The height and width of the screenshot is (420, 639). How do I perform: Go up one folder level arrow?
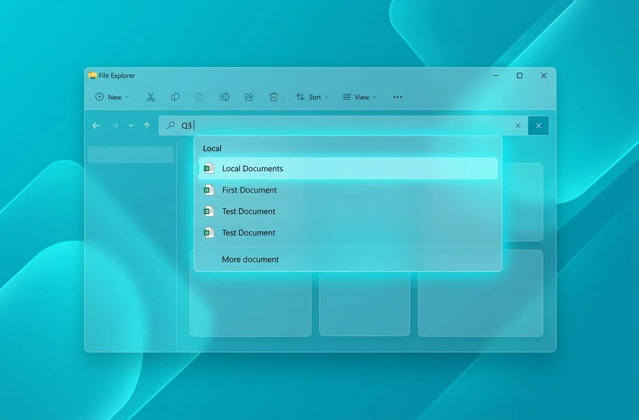point(147,126)
